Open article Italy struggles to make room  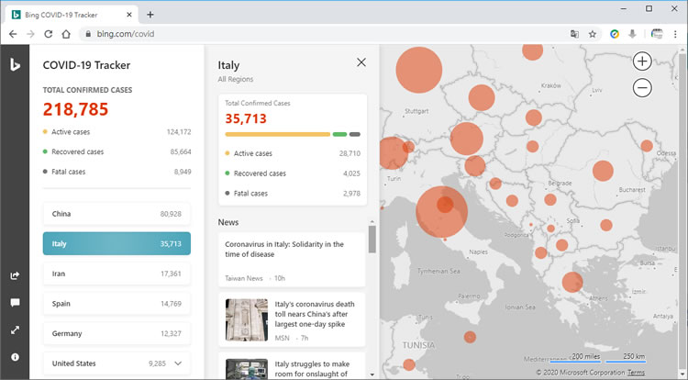point(292,366)
